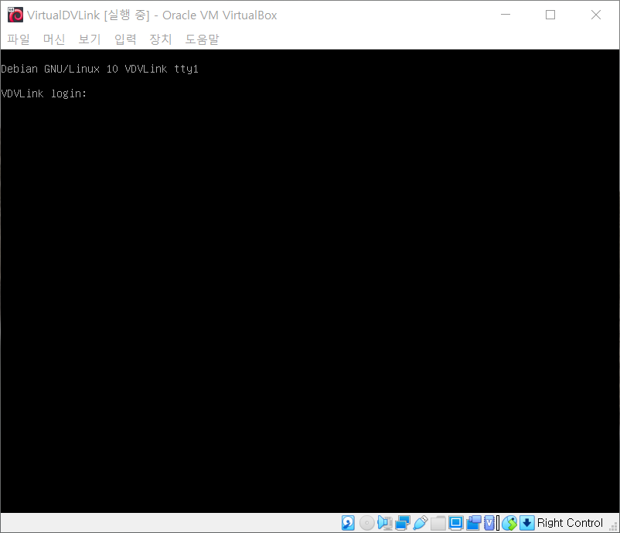The width and height of the screenshot is (620, 533).
Task: Click the hard disk activity icon
Action: pyautogui.click(x=348, y=523)
